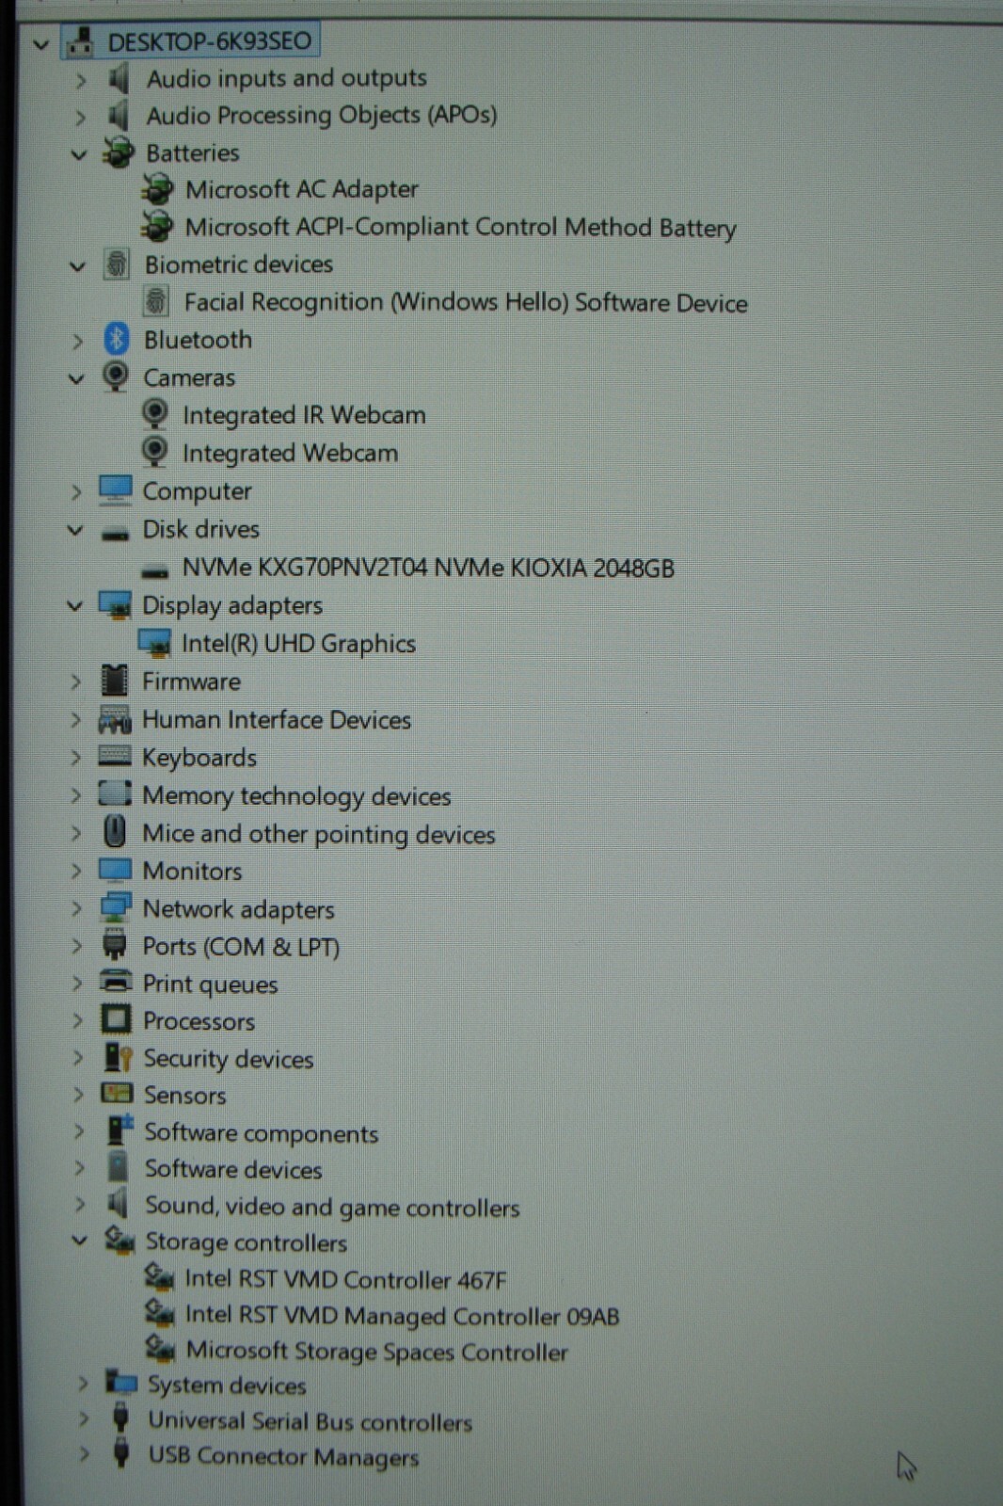The height and width of the screenshot is (1506, 1003).
Task: Expand Audio inputs and outputs
Action: [x=80, y=80]
